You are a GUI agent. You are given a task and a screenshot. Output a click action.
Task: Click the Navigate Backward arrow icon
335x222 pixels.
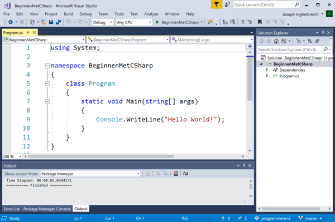(x=10, y=22)
